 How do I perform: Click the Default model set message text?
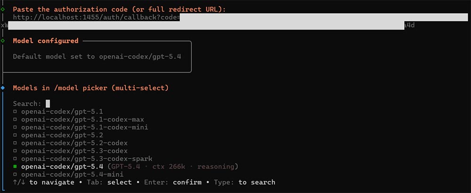click(97, 56)
